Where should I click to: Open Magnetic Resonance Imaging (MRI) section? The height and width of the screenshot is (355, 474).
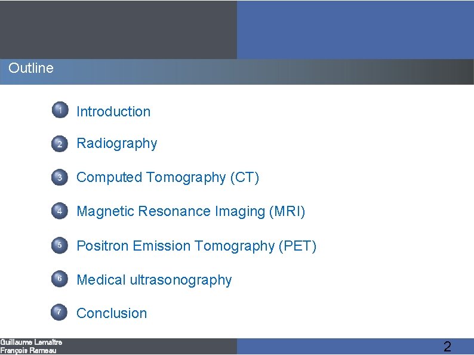click(x=191, y=211)
